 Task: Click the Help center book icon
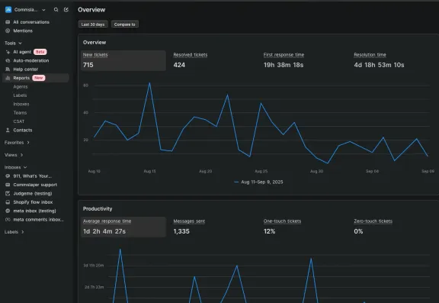[8, 69]
